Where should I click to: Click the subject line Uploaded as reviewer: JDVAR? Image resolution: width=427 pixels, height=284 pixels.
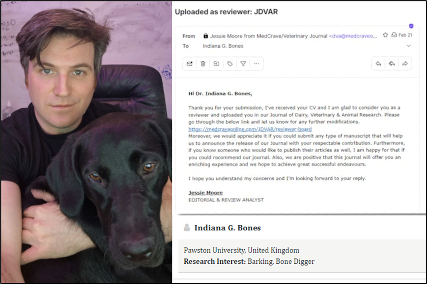coord(227,12)
